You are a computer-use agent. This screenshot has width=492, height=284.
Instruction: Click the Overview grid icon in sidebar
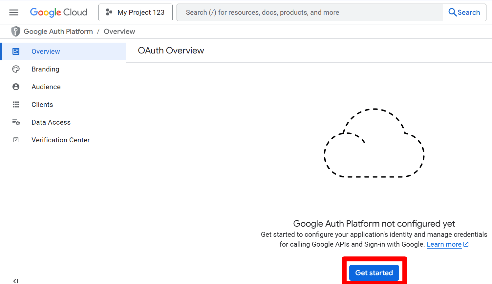pyautogui.click(x=16, y=51)
